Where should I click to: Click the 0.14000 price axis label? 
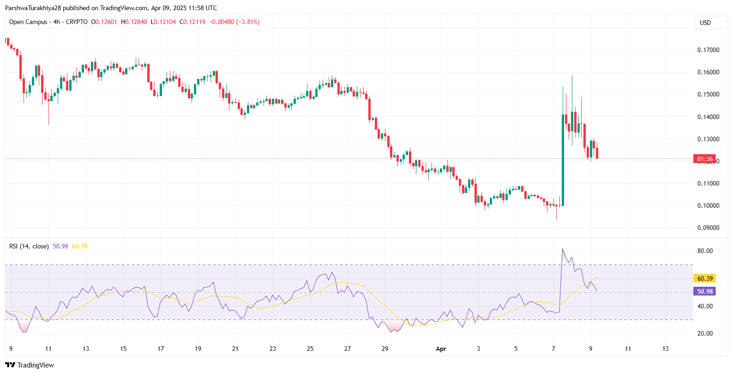[708, 117]
